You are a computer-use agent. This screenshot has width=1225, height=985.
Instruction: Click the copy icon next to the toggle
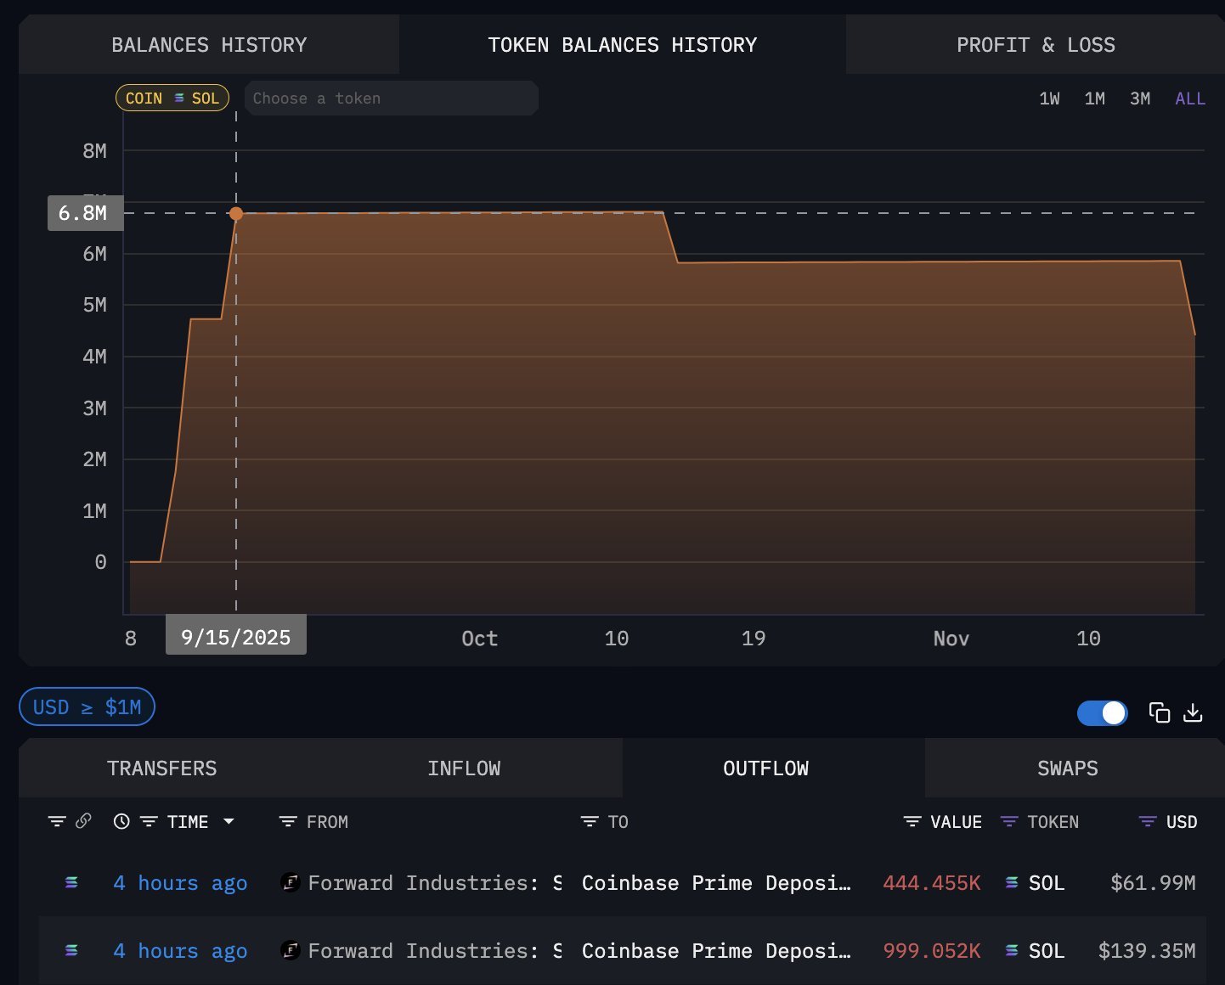tap(1160, 713)
